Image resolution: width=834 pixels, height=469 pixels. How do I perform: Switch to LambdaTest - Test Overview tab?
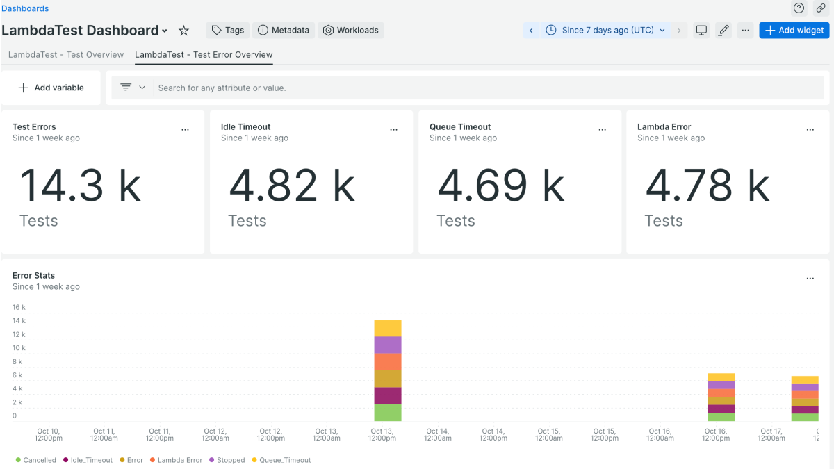66,55
